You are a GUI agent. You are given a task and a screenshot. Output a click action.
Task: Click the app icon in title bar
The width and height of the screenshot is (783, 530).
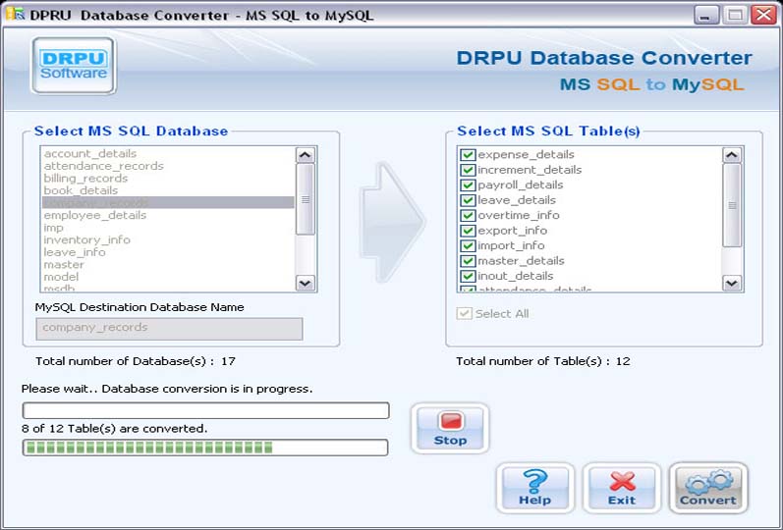click(13, 15)
